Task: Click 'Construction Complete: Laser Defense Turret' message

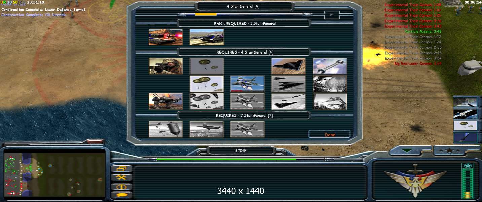Action: [x=43, y=10]
